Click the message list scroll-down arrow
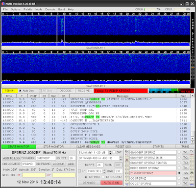196x188 pixels. pyautogui.click(x=193, y=142)
